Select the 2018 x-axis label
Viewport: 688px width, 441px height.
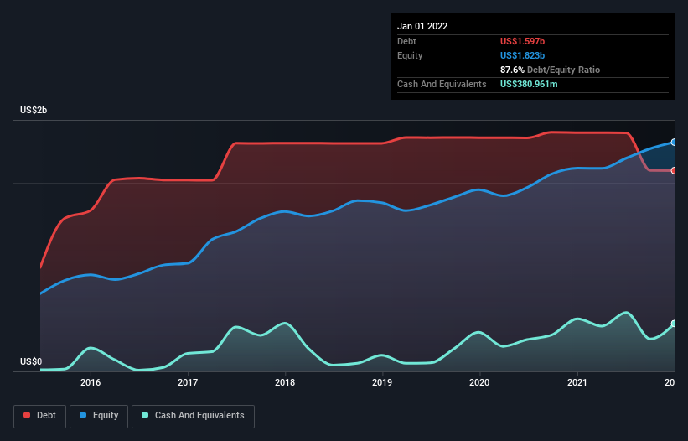pyautogui.click(x=285, y=382)
